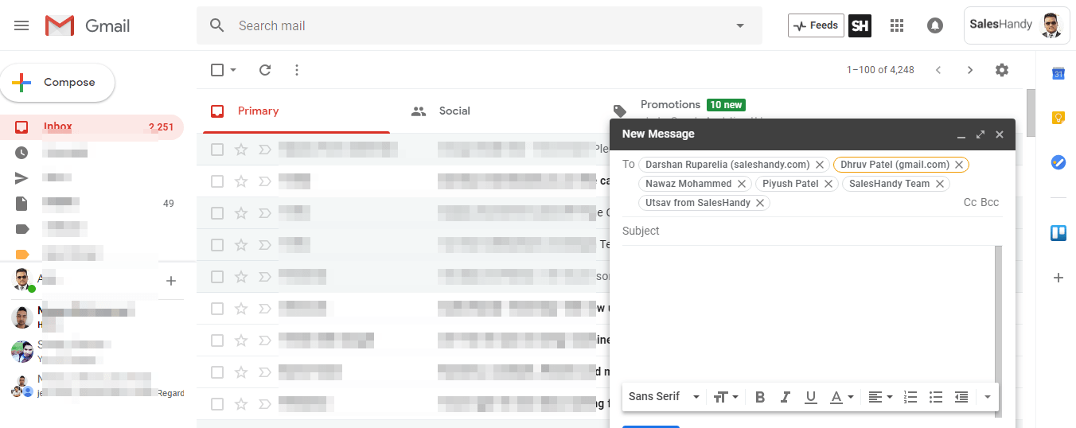
Task: Go to the newer page arrow
Action: pos(938,70)
